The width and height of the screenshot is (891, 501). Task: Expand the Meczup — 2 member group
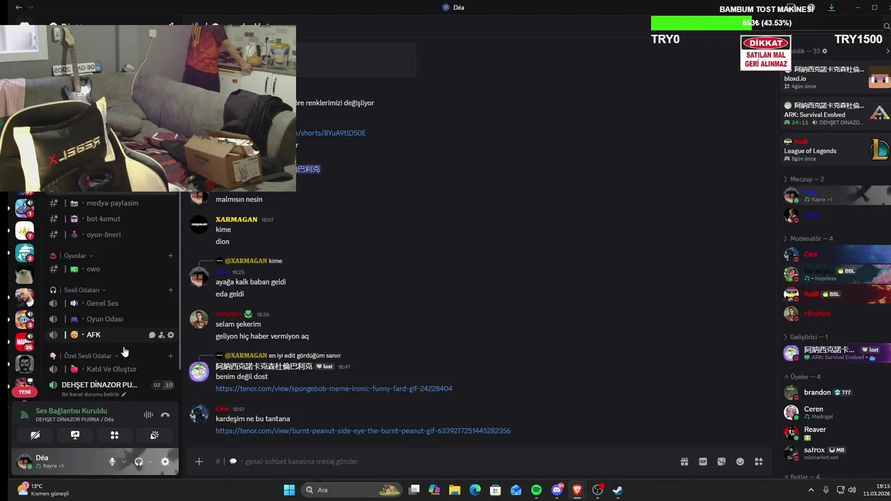point(807,180)
